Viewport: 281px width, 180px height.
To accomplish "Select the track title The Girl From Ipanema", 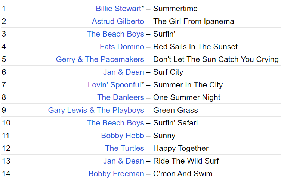I will coord(194,21).
